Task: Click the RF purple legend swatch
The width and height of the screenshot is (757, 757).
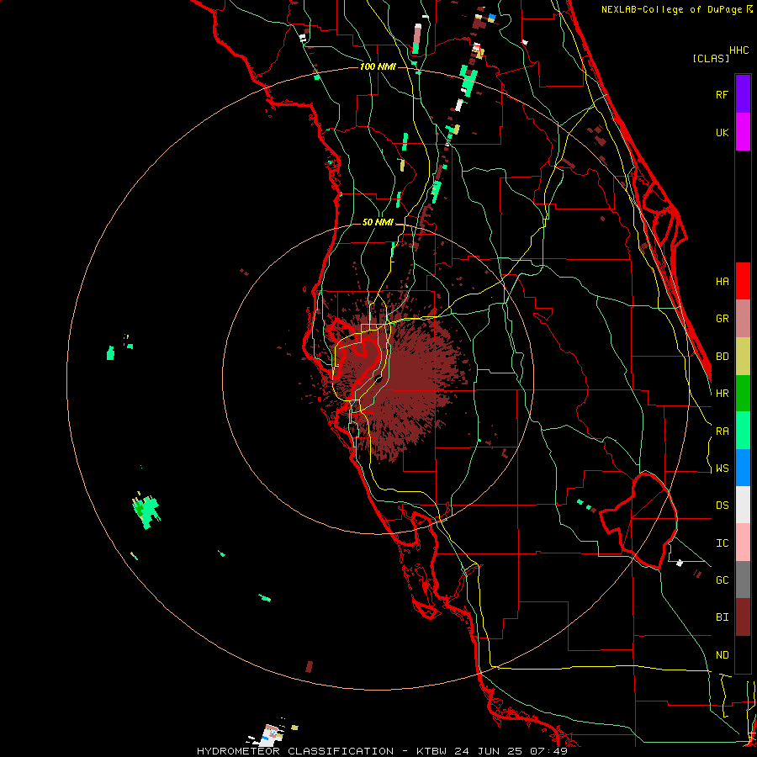Action: pos(743,94)
